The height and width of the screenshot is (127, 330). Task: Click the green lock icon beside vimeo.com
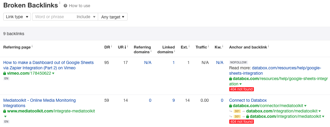pyautogui.click(x=4, y=73)
